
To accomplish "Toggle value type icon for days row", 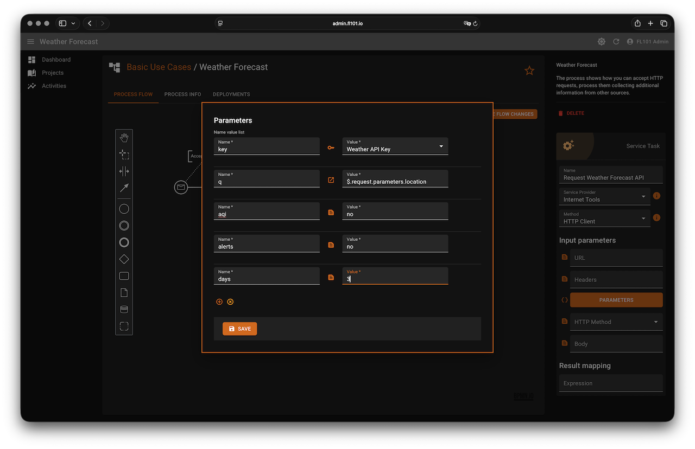I will click(x=331, y=278).
